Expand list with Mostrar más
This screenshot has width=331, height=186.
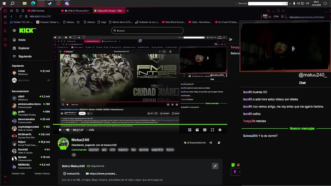18,174
